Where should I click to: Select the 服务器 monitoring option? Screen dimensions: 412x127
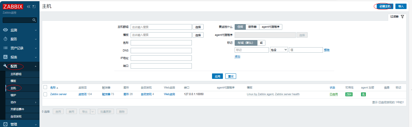point(252,27)
